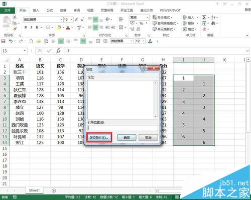Viewport: 251px width, 200px height.
Task: Open the Format cells menu
Action: click(x=189, y=29)
